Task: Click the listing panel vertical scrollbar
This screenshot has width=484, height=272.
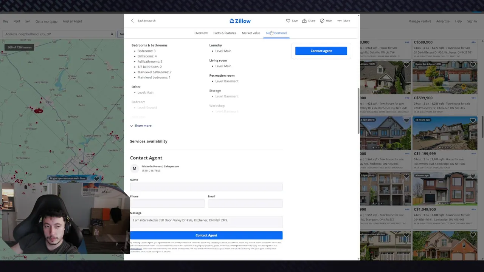Action: point(358,110)
